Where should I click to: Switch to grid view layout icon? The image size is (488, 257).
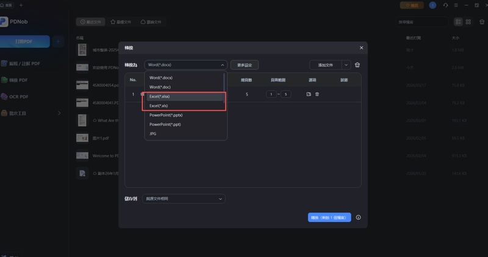tap(468, 22)
